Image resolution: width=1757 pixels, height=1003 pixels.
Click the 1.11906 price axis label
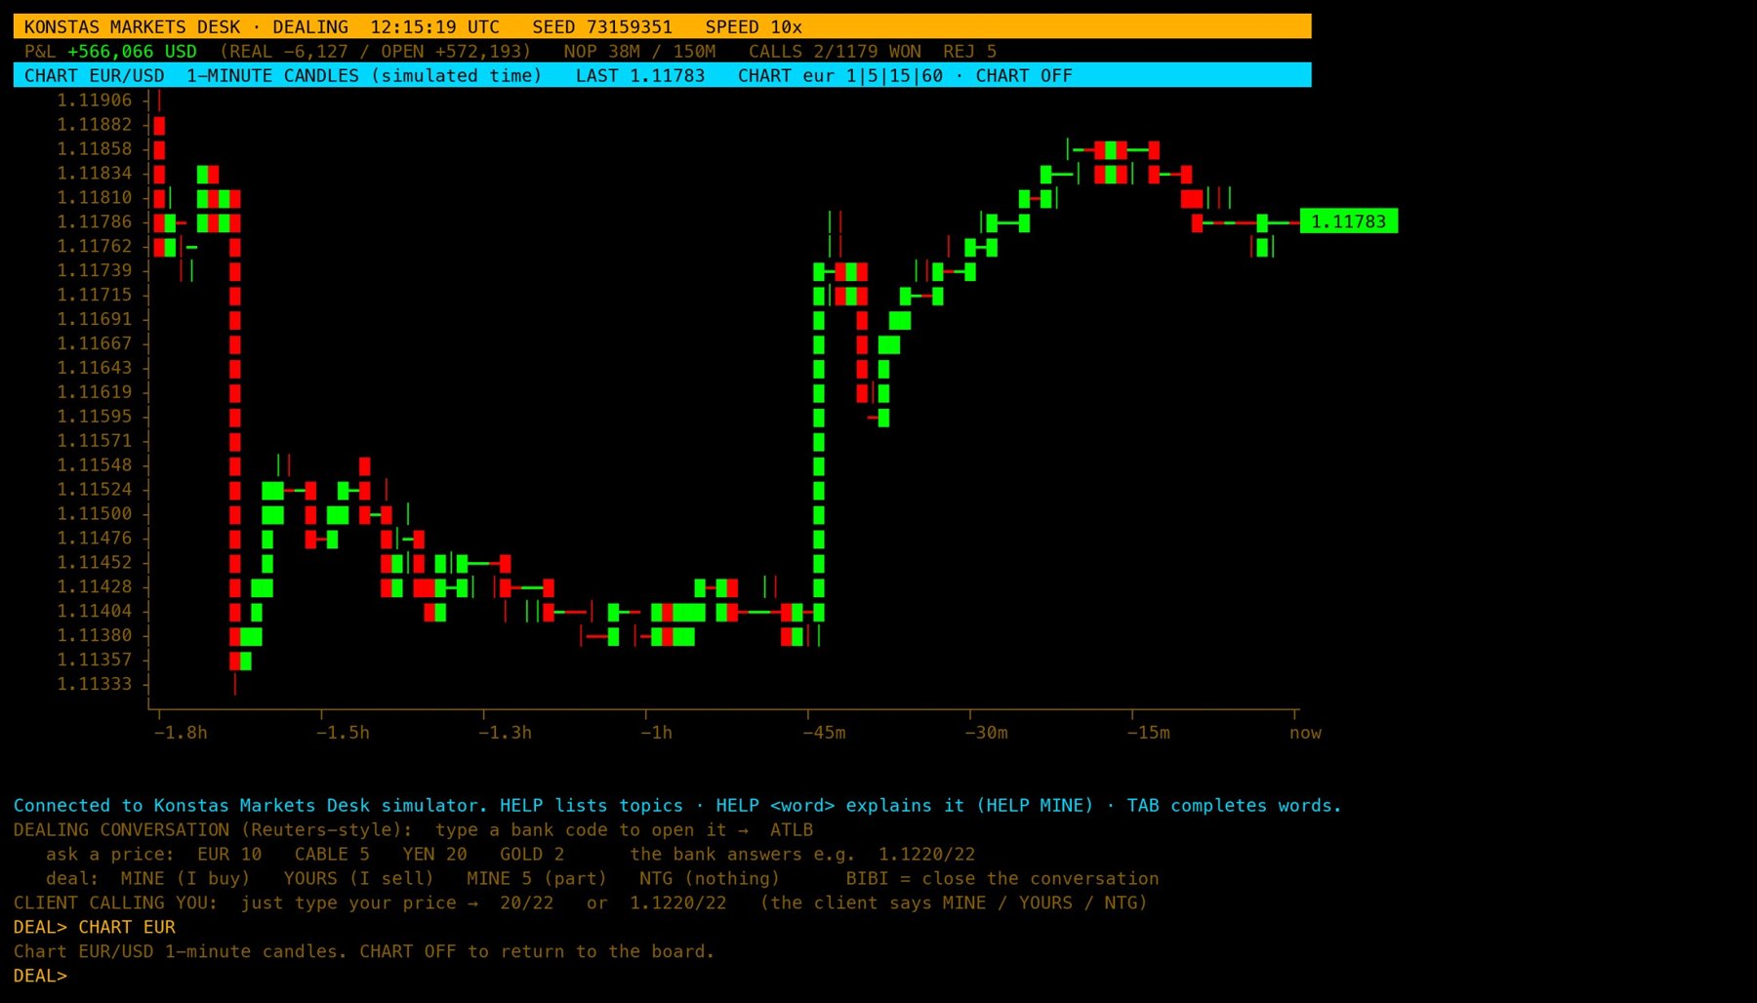pyautogui.click(x=94, y=100)
